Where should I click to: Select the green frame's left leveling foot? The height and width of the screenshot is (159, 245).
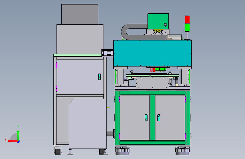pos(122,151)
